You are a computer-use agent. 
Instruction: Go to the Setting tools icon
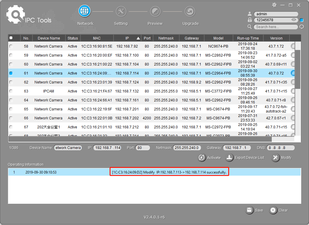click(121, 11)
